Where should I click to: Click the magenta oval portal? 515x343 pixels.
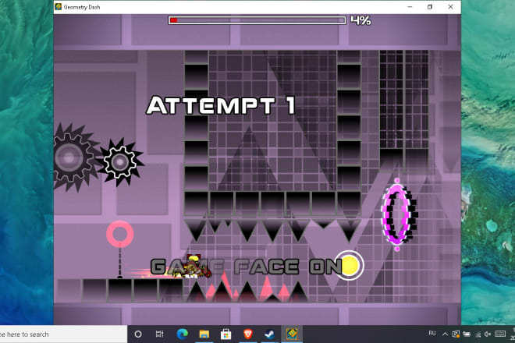tap(398, 215)
